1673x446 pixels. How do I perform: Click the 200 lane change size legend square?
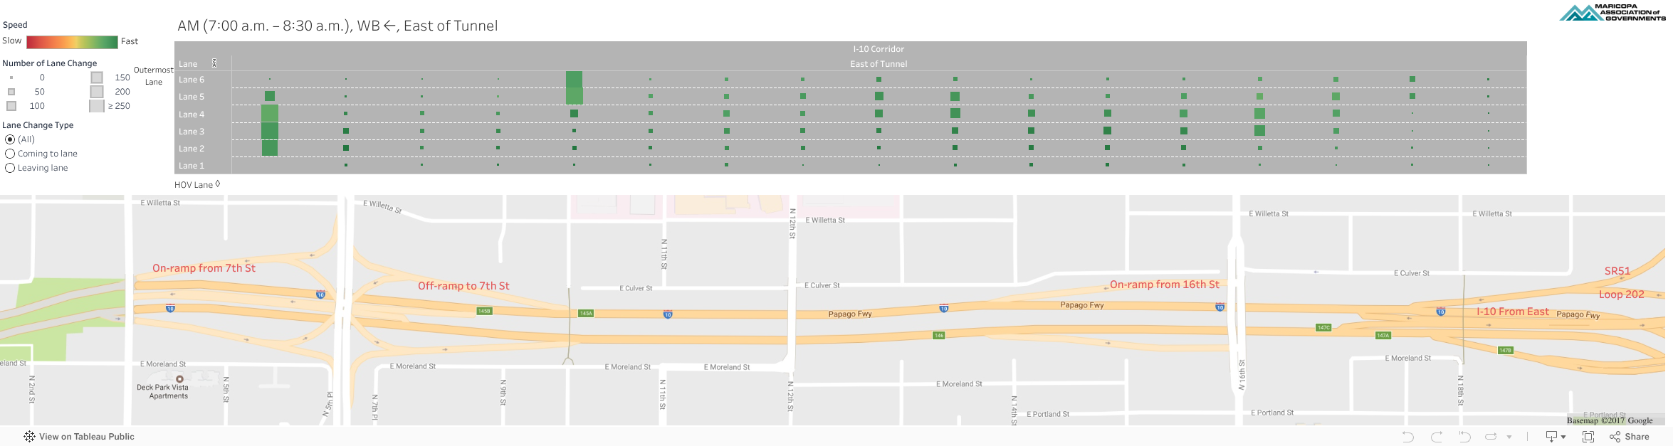(x=97, y=92)
